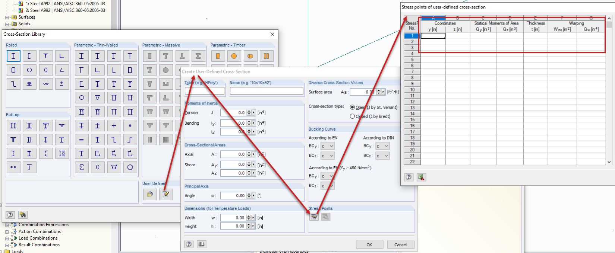
Task: Open help in Cross-Section Library dialog
Action: coord(10,215)
